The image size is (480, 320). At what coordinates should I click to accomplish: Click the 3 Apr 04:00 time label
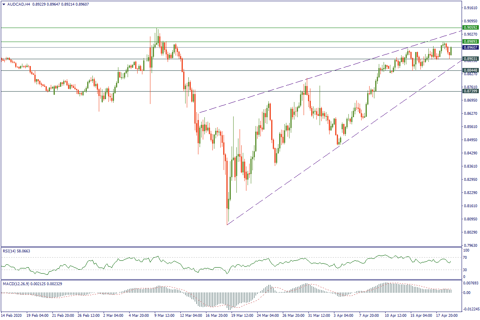pyautogui.click(x=343, y=316)
